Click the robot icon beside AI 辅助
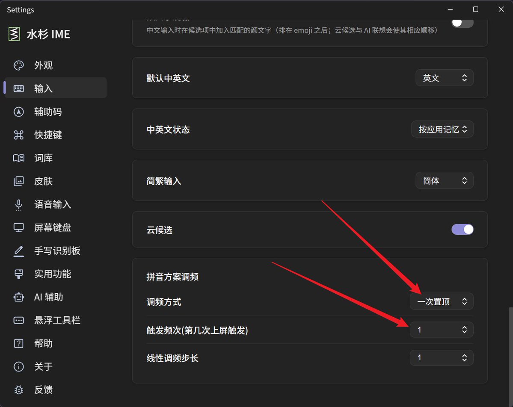This screenshot has width=513, height=407. (19, 297)
